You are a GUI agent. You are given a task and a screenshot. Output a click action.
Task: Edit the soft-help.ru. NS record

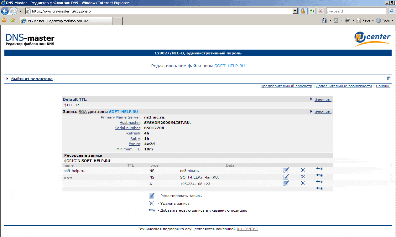[x=286, y=170]
